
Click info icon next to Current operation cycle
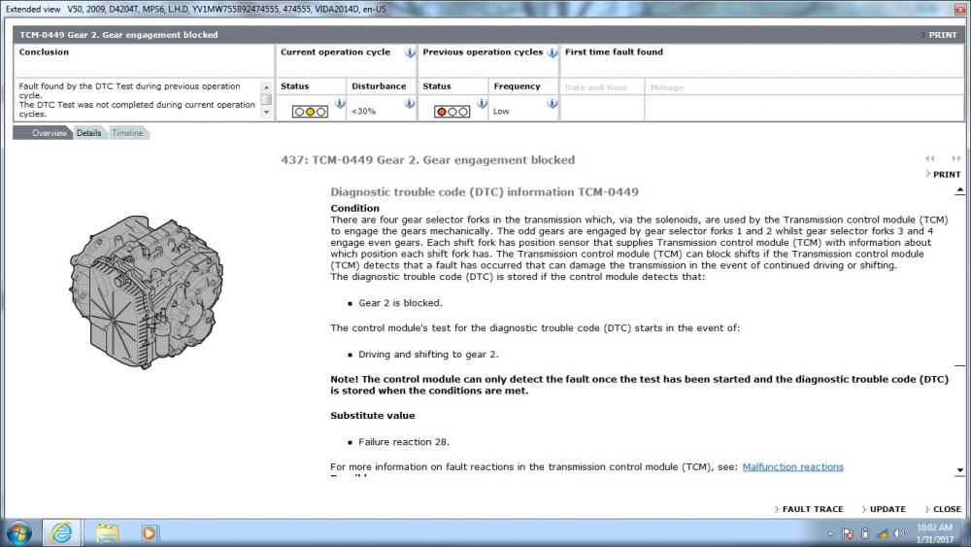point(410,52)
